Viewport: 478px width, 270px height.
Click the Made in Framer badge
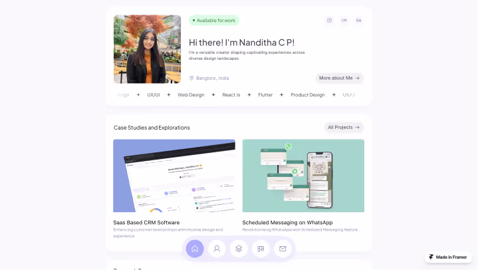(448, 257)
